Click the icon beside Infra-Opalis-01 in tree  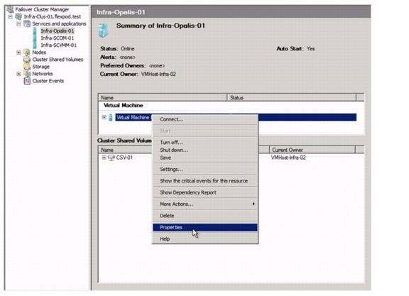coord(35,31)
